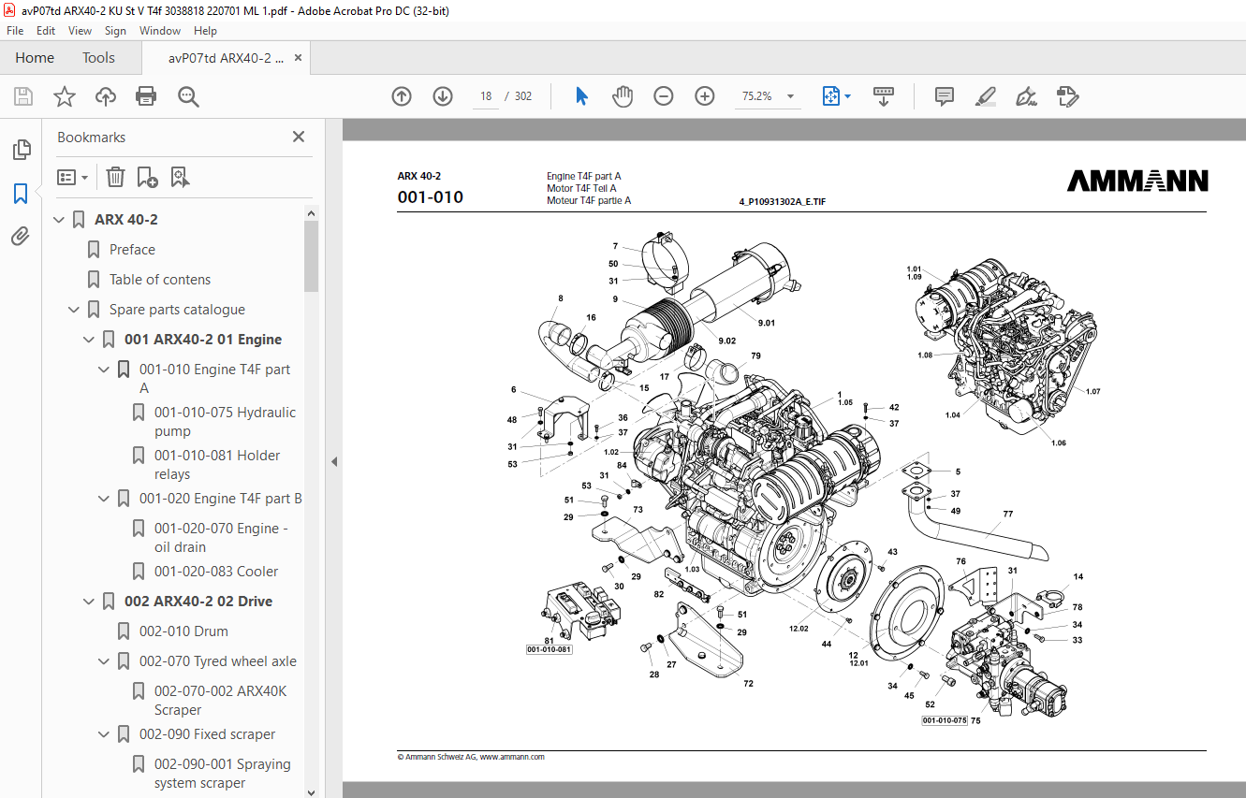Viewport: 1246px width, 798px height.
Task: Click the 001-010-081 reference box in diagram
Action: 550,649
